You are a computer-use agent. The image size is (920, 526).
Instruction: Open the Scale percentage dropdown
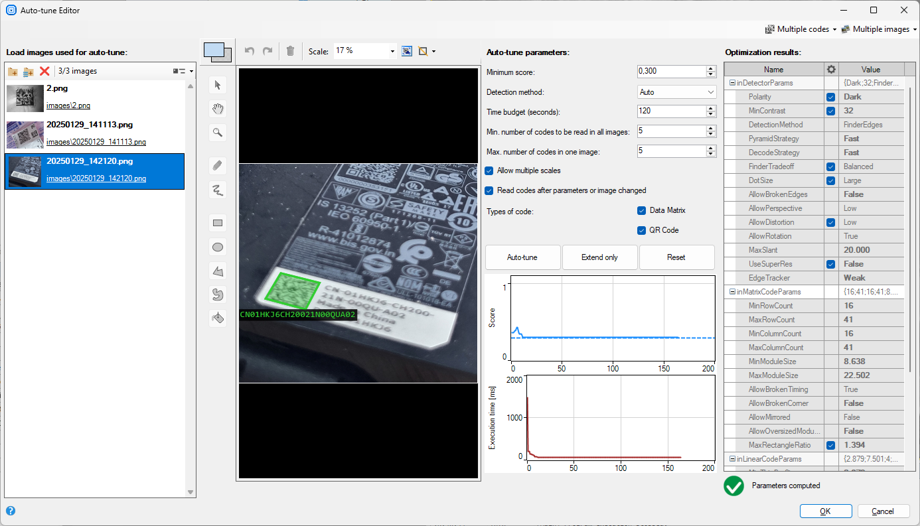[392, 51]
